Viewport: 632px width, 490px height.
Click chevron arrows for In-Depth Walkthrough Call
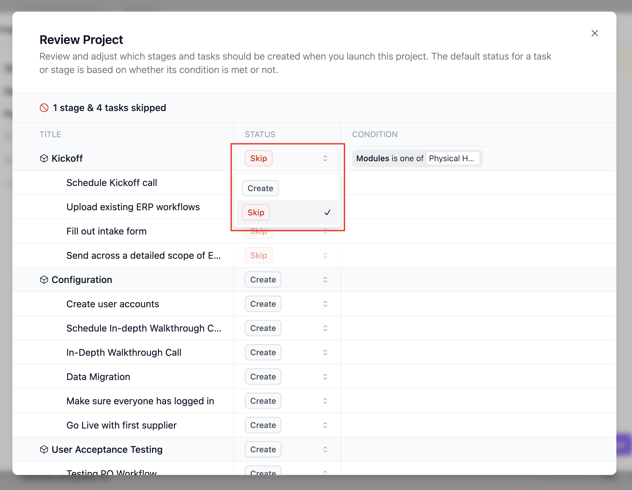tap(325, 352)
